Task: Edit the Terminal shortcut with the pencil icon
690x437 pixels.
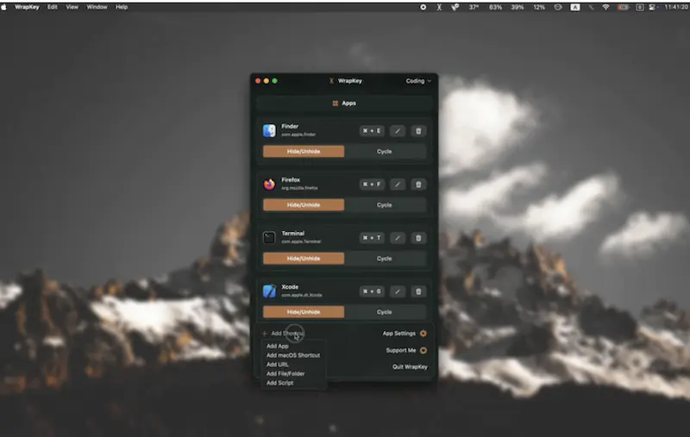Action: [397, 238]
